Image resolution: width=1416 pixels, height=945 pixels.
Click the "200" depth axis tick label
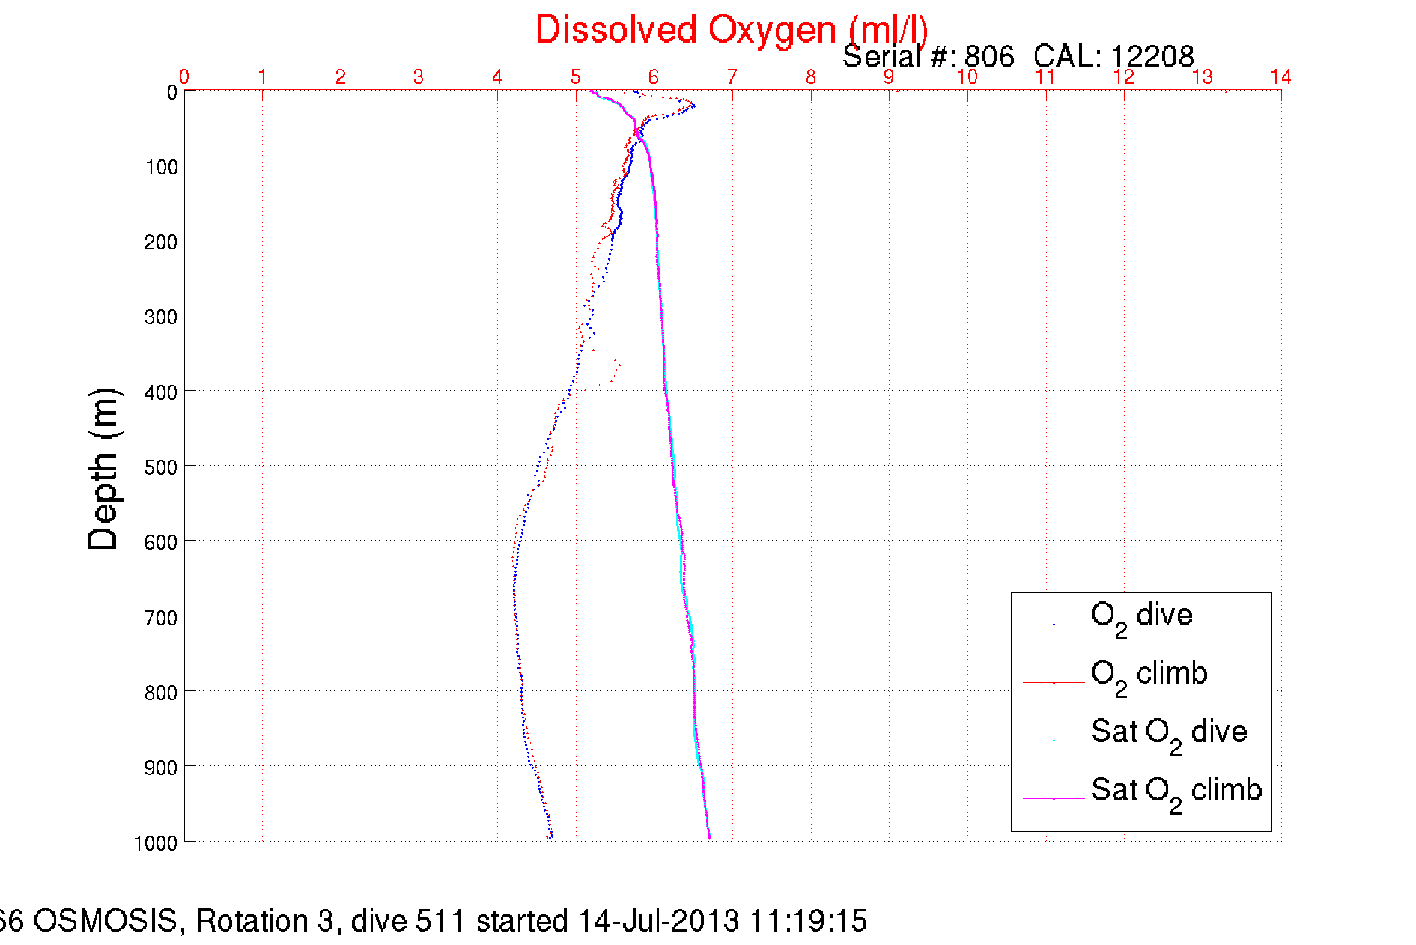point(160,242)
